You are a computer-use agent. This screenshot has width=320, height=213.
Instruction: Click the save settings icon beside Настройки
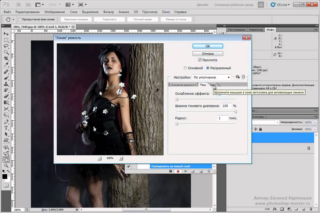(237, 77)
